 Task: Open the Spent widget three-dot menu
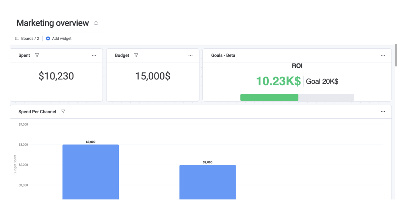[x=94, y=55]
